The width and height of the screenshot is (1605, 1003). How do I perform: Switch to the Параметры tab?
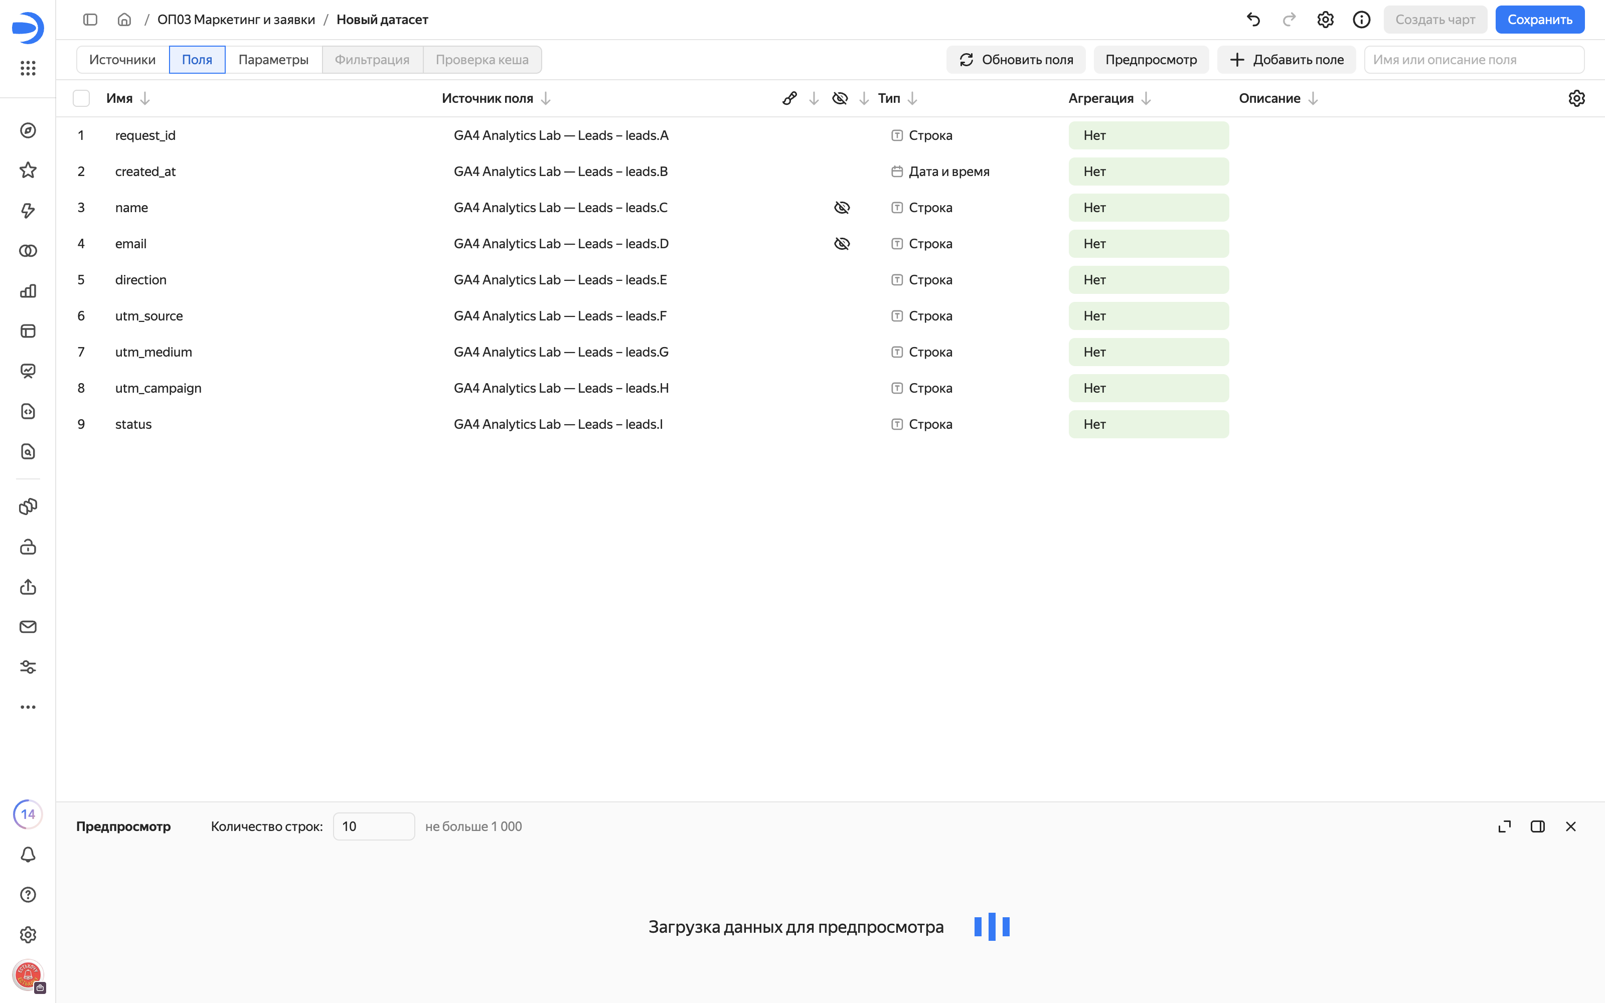coord(273,60)
